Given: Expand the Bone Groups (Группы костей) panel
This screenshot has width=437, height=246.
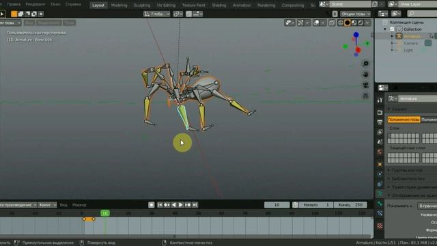Looking at the screenshot, I should (x=407, y=170).
